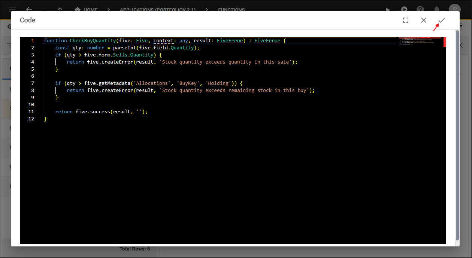Run in debug with the circled play icon
The image size is (472, 258).
404,10
